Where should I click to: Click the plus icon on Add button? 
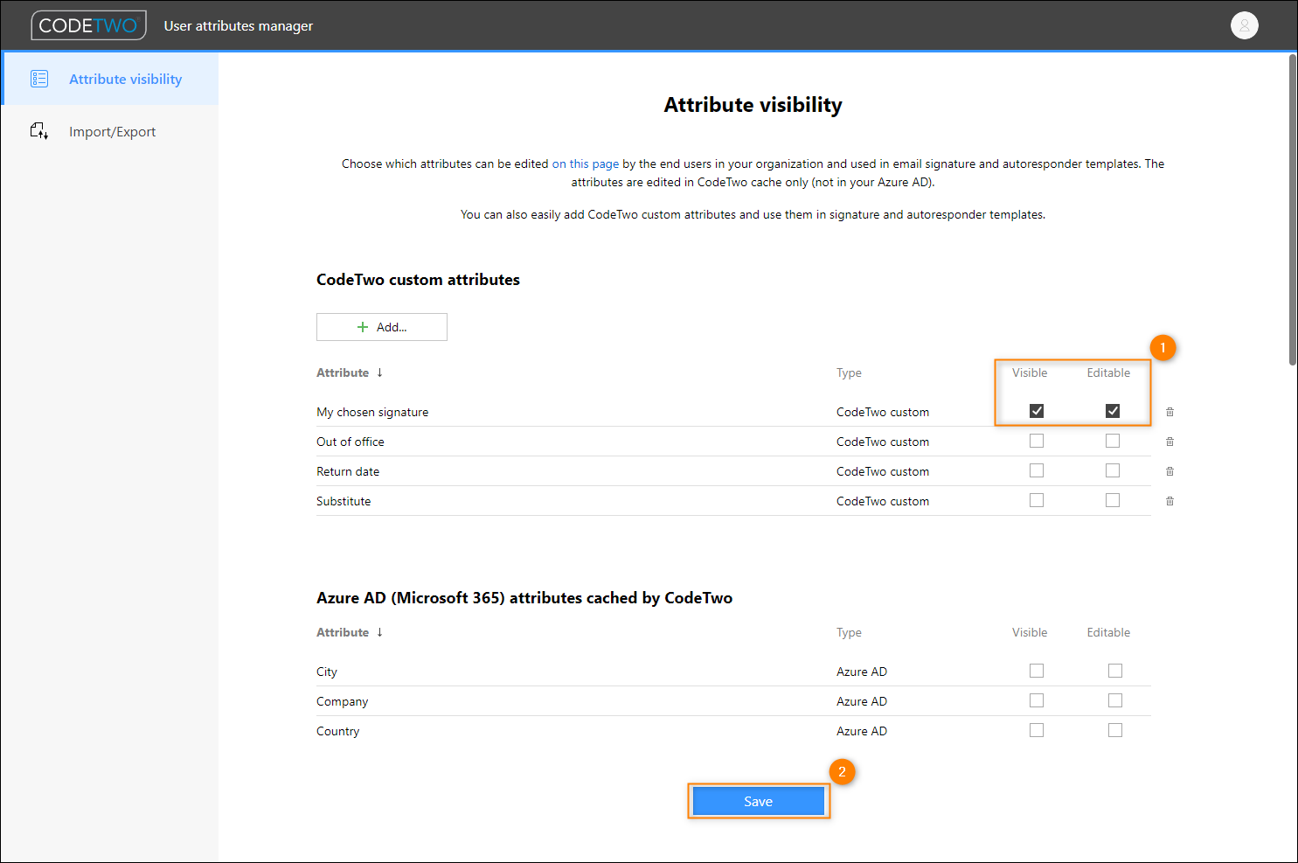coord(363,327)
